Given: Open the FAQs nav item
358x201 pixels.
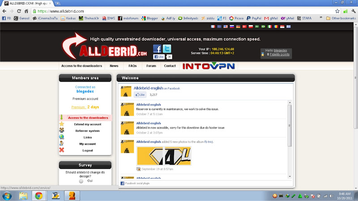Looking at the screenshot, I should pos(132,66).
